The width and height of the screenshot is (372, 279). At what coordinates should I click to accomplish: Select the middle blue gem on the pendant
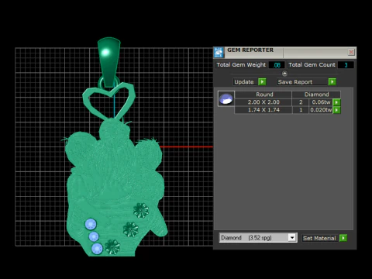pyautogui.click(x=94, y=236)
